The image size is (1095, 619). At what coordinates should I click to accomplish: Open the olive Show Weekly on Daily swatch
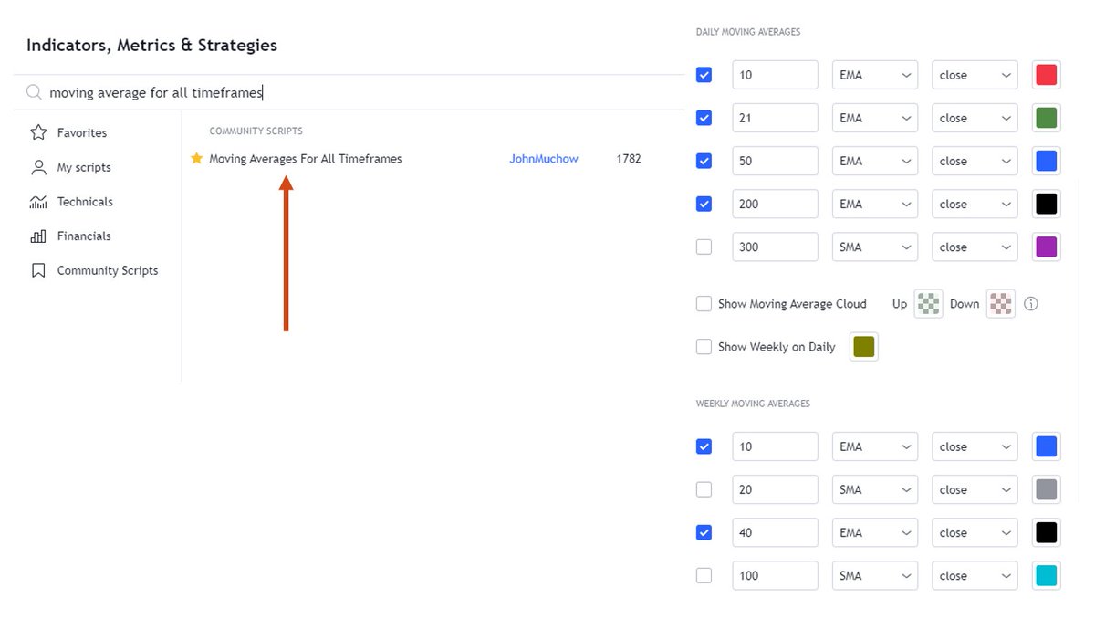click(x=864, y=347)
